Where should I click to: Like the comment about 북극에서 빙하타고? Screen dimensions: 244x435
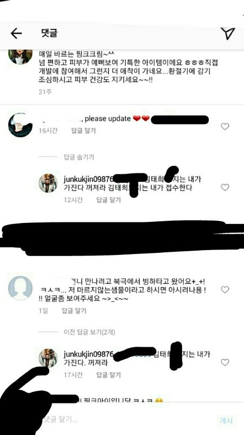coord(225,290)
